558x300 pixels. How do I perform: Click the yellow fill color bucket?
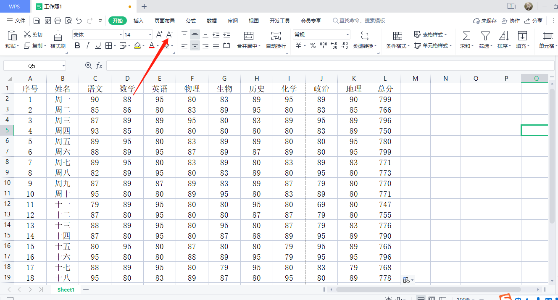coord(137,46)
